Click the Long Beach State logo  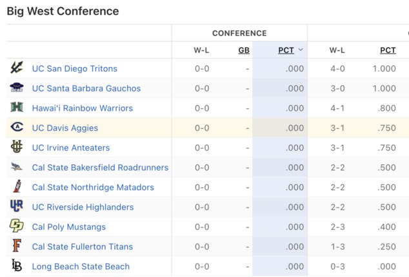point(17,266)
